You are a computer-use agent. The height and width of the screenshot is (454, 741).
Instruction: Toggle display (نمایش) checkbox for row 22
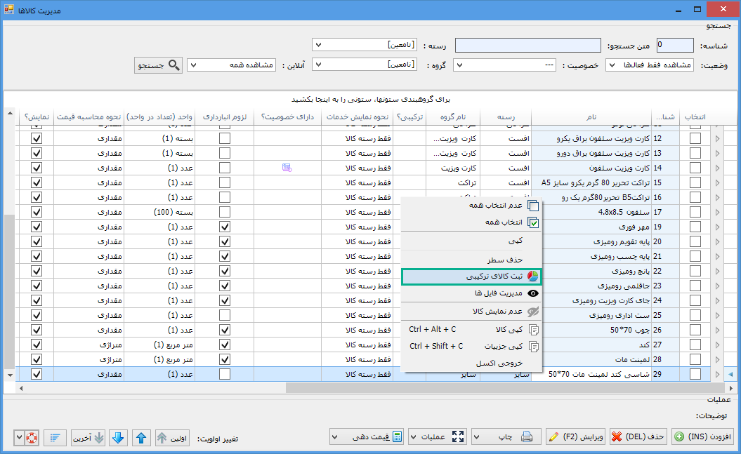tap(37, 272)
